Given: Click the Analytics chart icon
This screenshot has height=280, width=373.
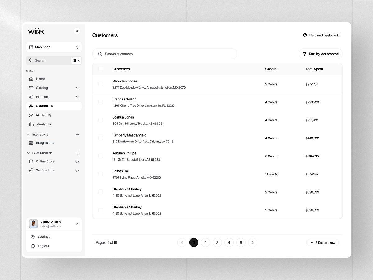Looking at the screenshot, I should [31, 124].
